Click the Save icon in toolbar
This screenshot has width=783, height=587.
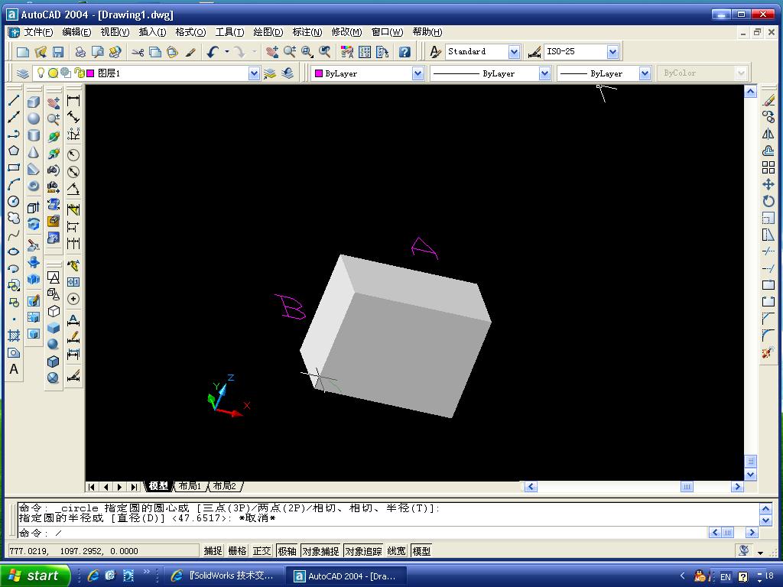[x=58, y=52]
